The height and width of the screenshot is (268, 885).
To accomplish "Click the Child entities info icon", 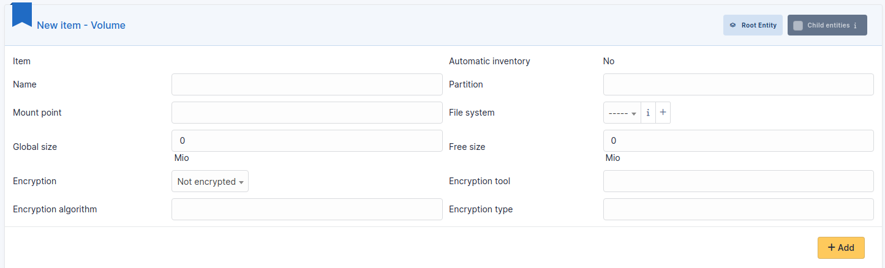I will (855, 26).
